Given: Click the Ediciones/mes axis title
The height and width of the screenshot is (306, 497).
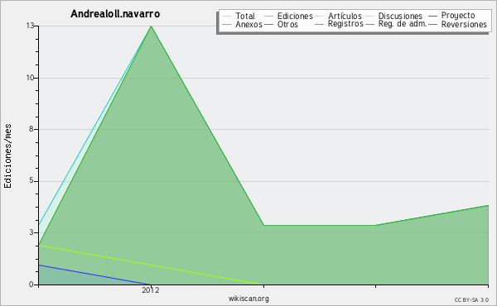Looking at the screenshot, I should pyautogui.click(x=7, y=156).
